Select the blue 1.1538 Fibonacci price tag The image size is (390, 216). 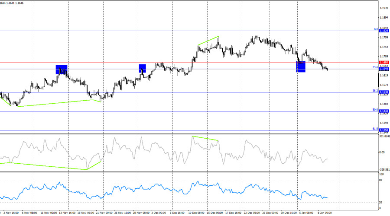(x=383, y=92)
